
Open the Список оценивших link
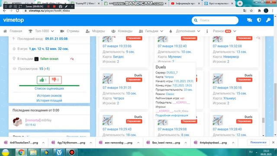click(49, 88)
